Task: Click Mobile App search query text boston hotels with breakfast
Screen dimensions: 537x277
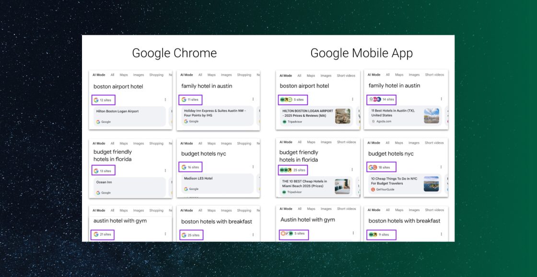Action: click(x=404, y=221)
